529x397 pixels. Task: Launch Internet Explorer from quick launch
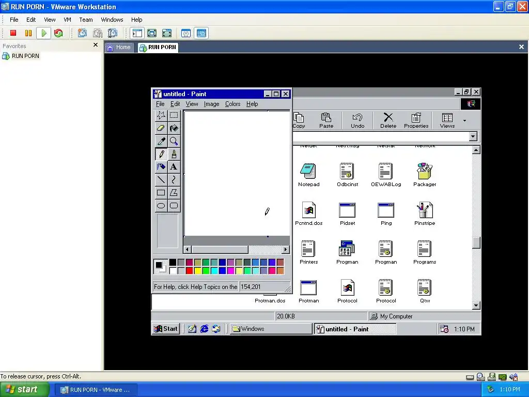pyautogui.click(x=204, y=329)
